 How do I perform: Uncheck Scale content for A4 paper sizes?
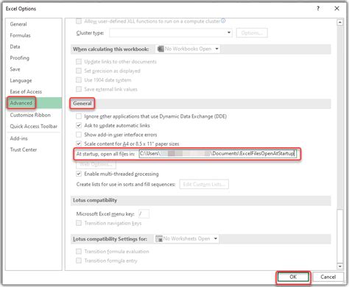click(79, 143)
